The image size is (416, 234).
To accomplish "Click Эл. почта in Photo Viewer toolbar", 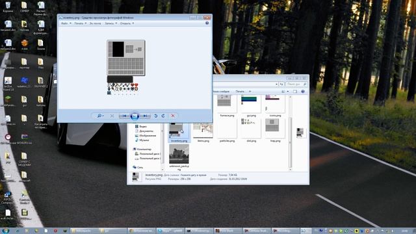I will [x=96, y=23].
